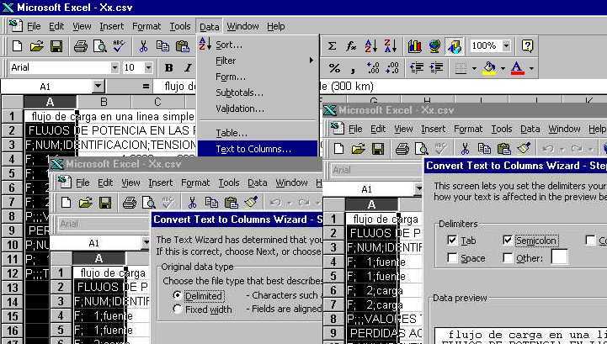The width and height of the screenshot is (607, 344).
Task: Click the Other delimiter text field
Action: tap(559, 257)
